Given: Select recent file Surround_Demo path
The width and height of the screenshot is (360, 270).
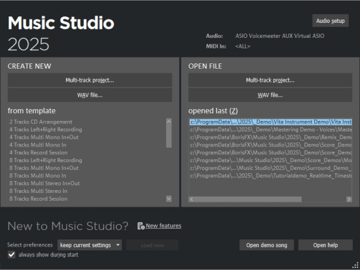Looking at the screenshot, I should coord(271,168).
